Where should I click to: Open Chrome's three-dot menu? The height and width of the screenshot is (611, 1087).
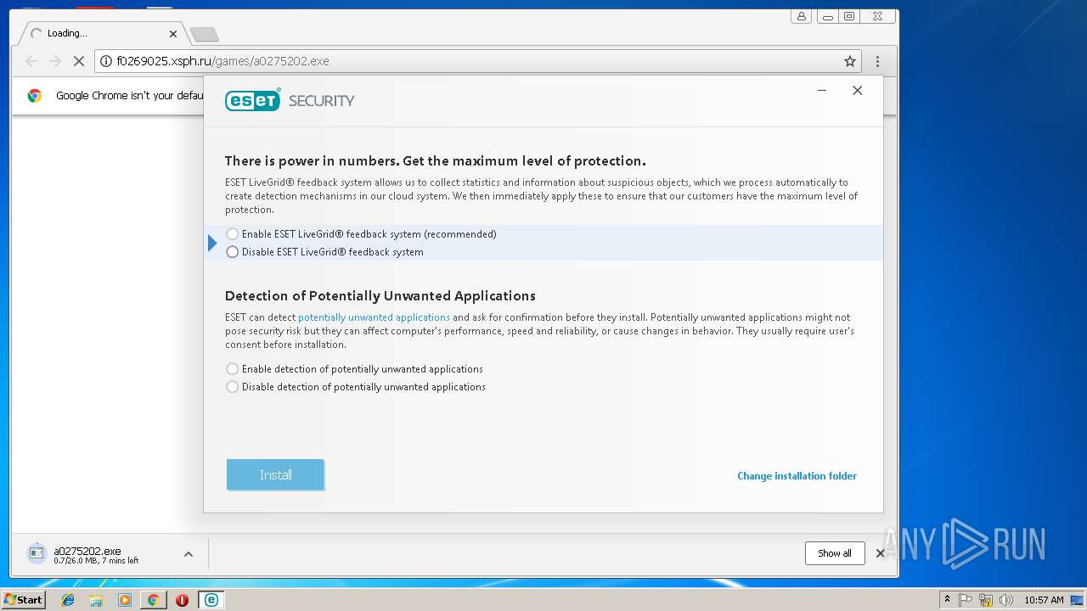point(877,61)
